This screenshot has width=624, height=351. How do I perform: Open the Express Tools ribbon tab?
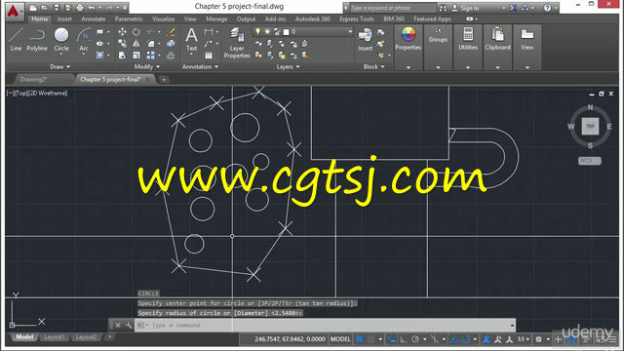click(357, 19)
